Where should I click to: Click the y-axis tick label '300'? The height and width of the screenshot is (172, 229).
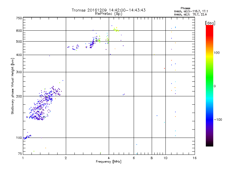point(19,72)
